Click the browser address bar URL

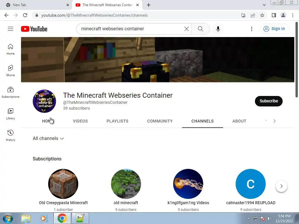tap(94, 15)
